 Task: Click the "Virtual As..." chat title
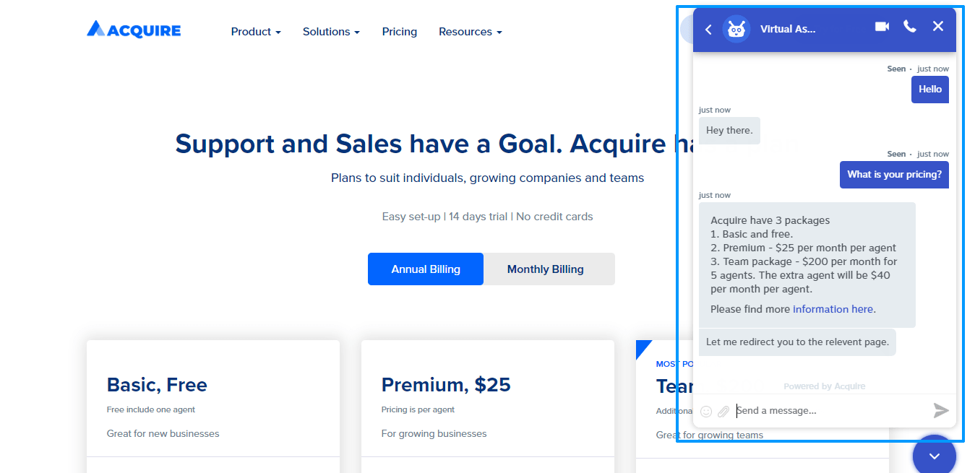(x=788, y=30)
